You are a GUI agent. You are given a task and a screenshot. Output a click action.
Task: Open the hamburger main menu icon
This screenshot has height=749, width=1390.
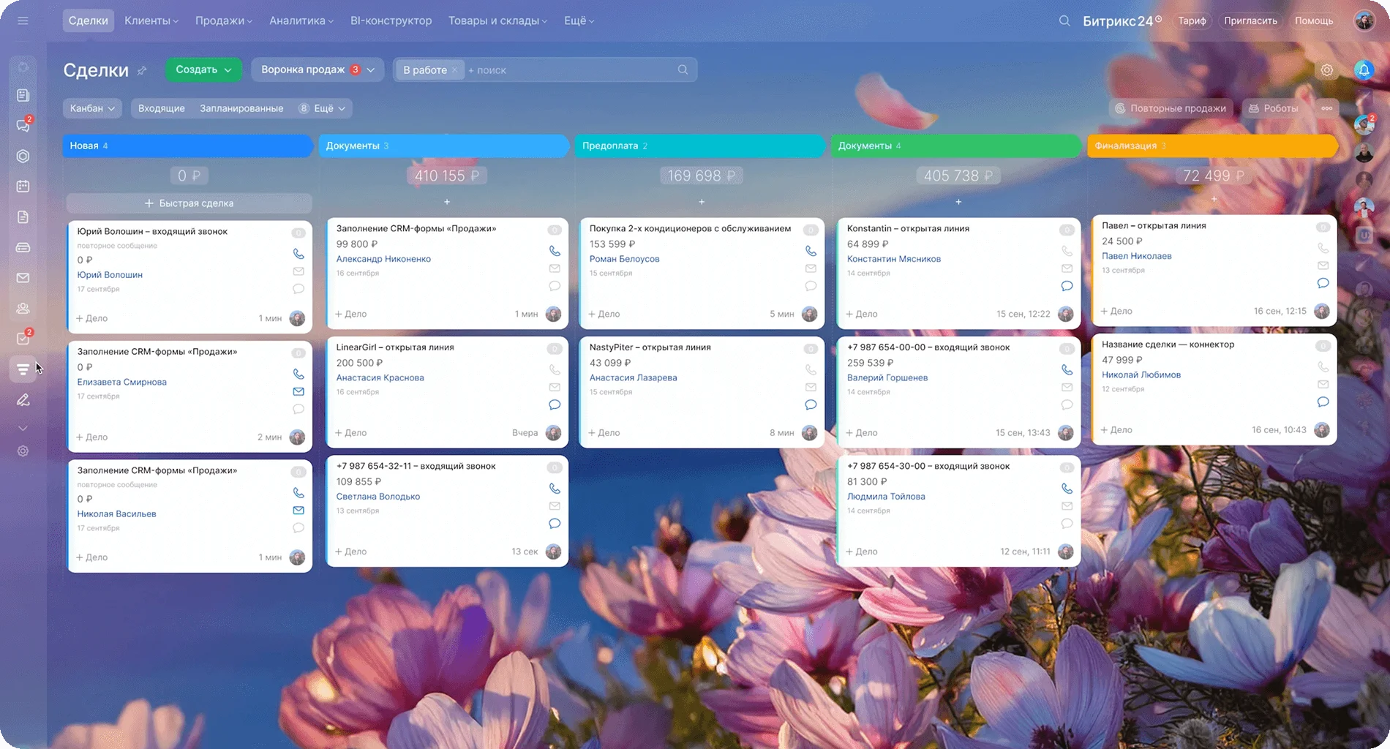click(x=23, y=20)
